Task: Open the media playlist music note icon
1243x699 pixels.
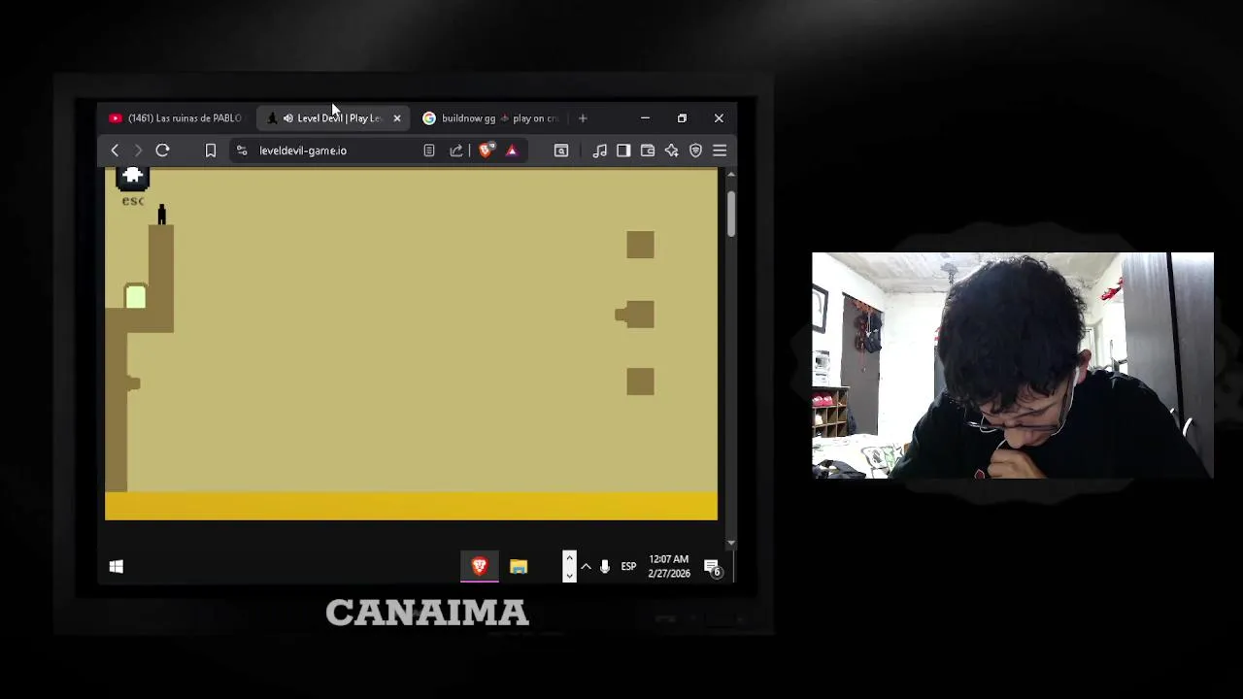Action: (599, 150)
